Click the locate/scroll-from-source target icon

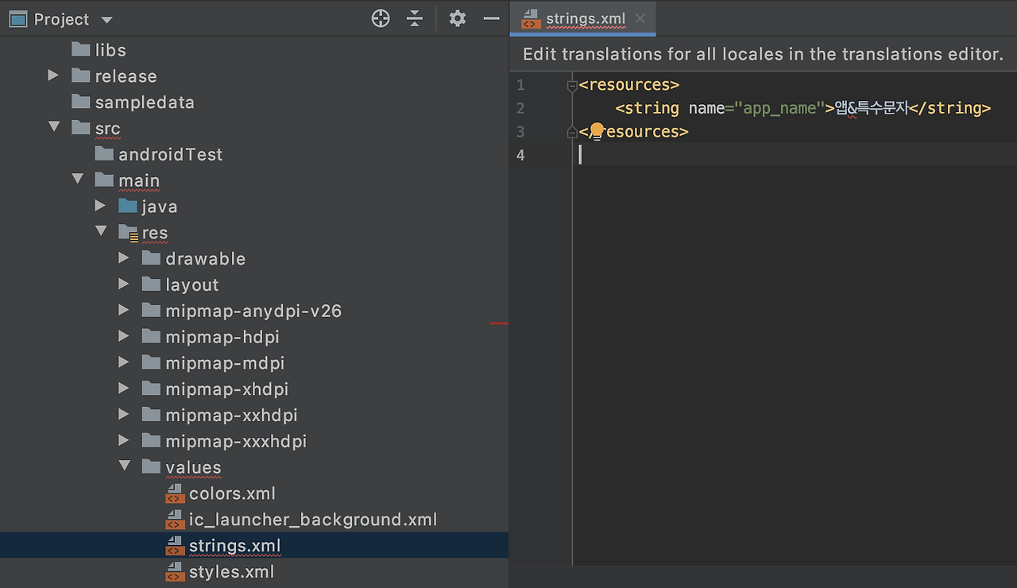[x=381, y=18]
